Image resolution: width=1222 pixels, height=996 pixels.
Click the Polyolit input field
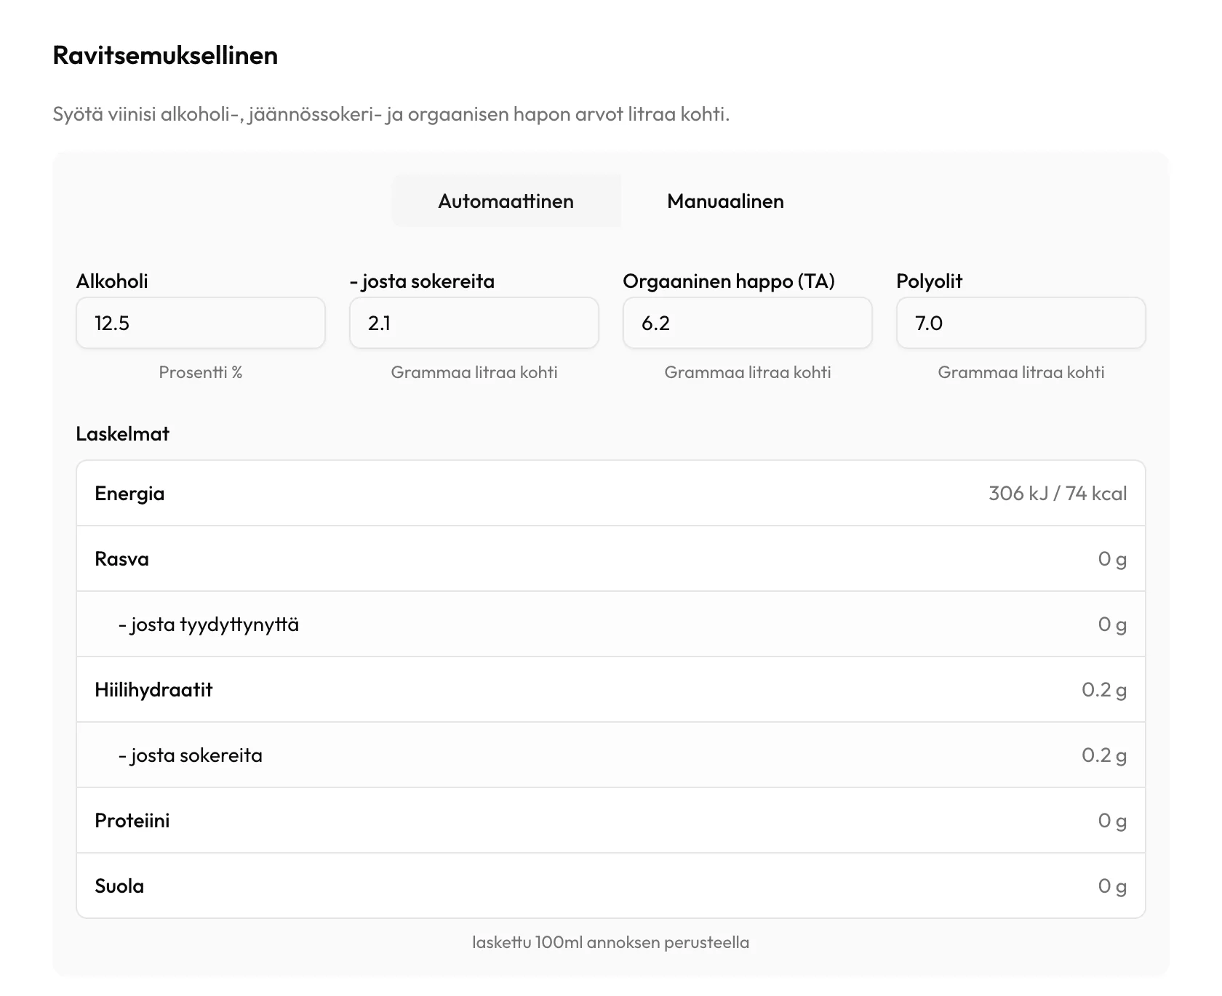pyautogui.click(x=1021, y=323)
